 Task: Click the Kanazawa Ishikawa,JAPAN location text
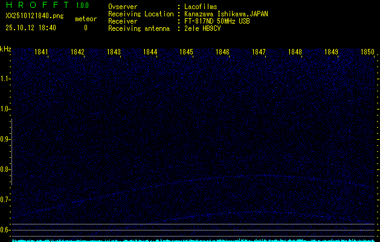tap(227, 14)
